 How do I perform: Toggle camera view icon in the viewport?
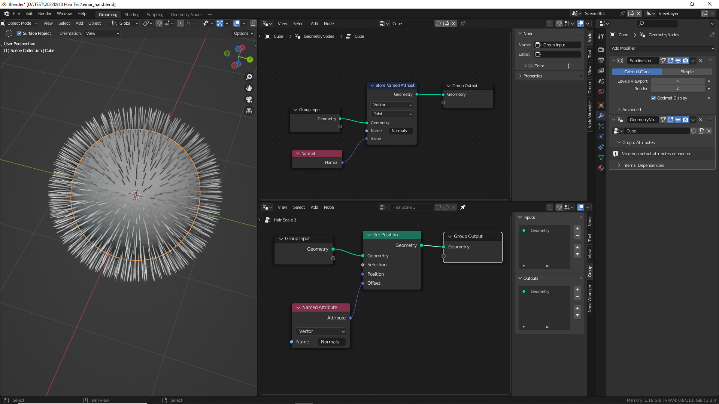(x=249, y=100)
